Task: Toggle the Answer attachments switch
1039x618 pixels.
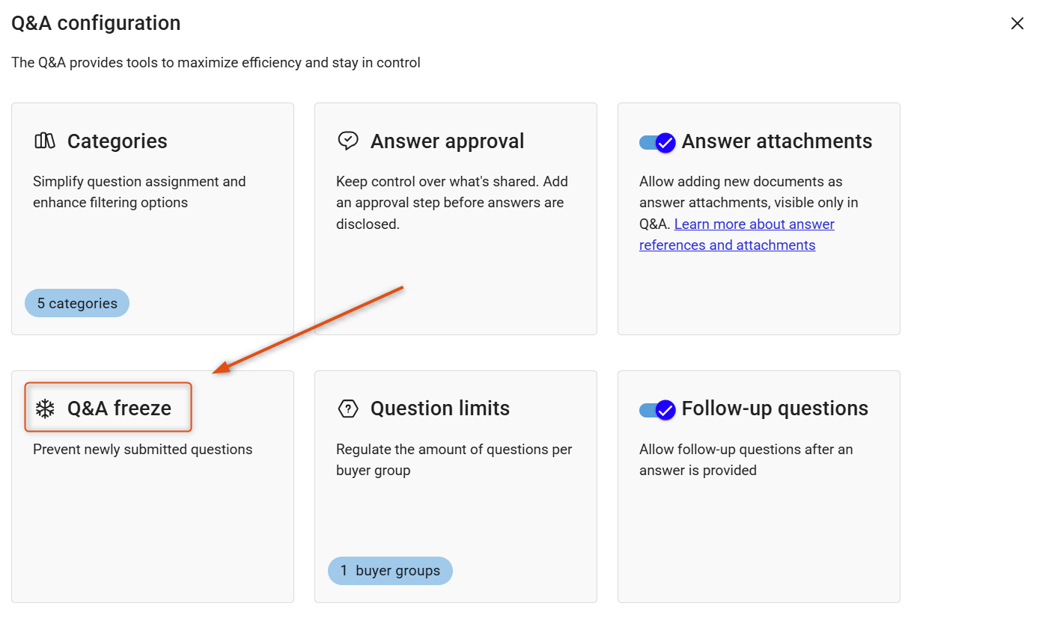Action: point(657,142)
